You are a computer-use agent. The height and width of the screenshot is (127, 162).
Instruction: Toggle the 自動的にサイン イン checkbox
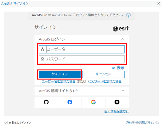(6, 123)
